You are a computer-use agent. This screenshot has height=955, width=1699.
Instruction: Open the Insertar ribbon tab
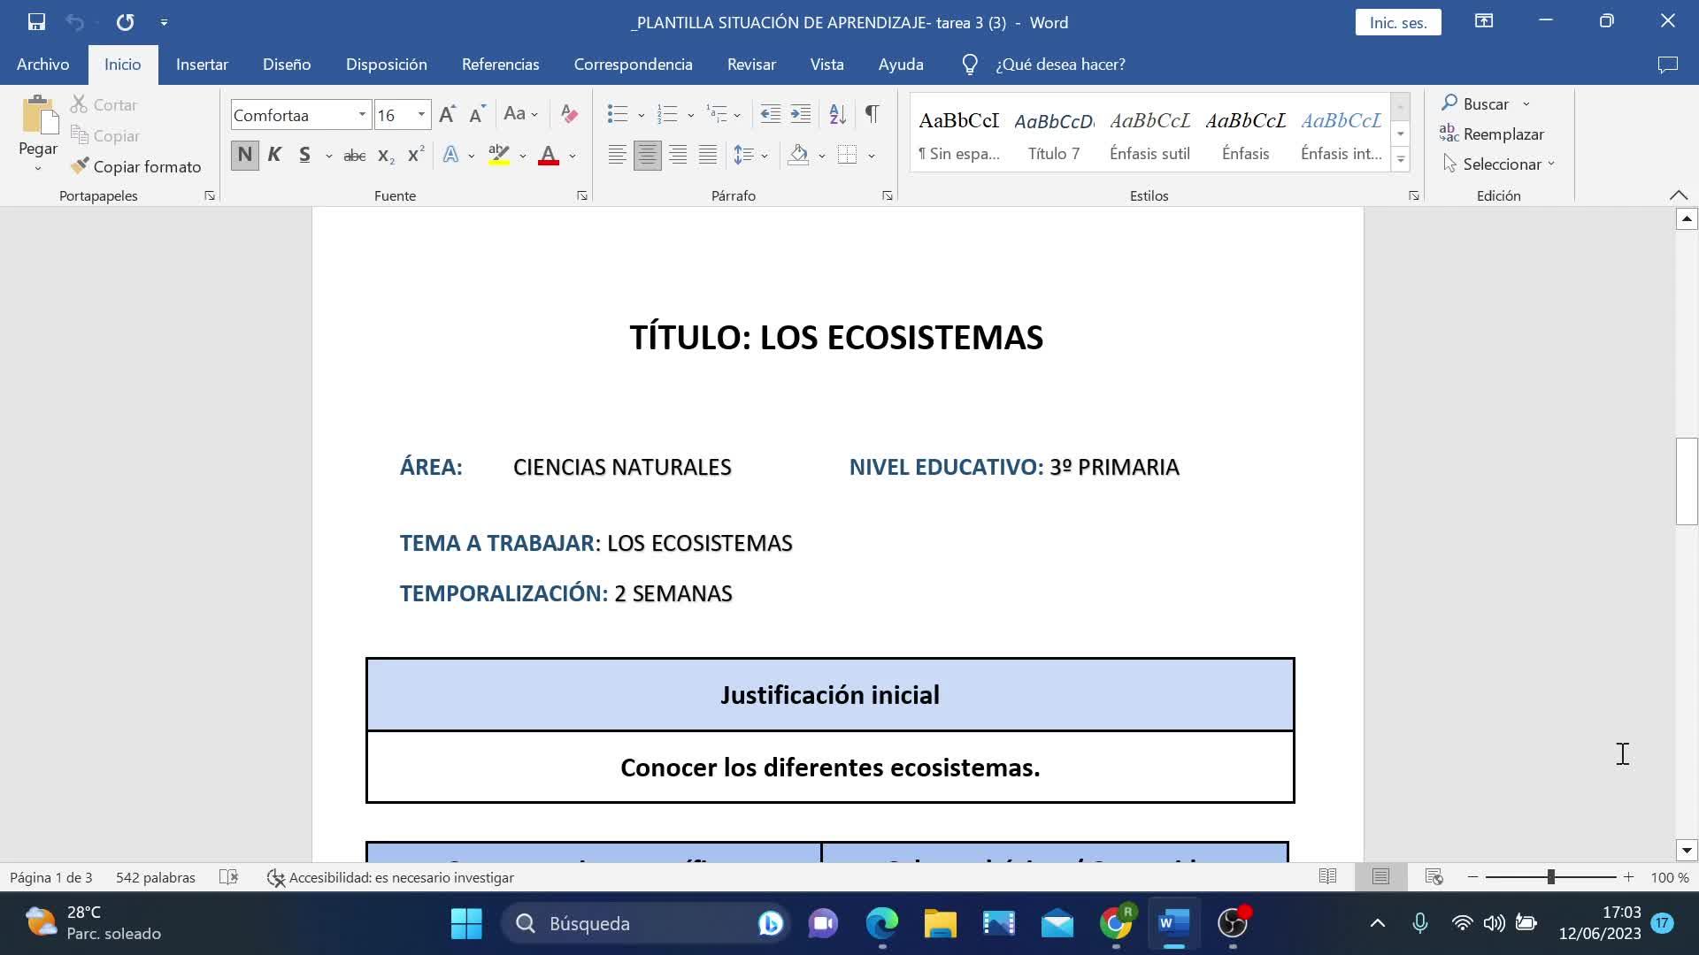click(202, 65)
